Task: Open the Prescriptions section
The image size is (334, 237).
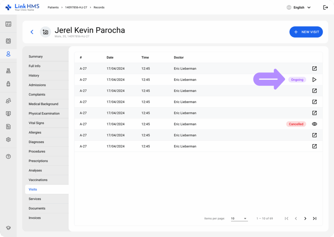Action: 38,161
